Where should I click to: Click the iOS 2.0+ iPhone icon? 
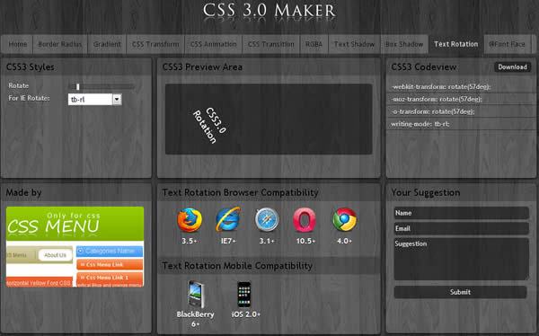coord(244,295)
